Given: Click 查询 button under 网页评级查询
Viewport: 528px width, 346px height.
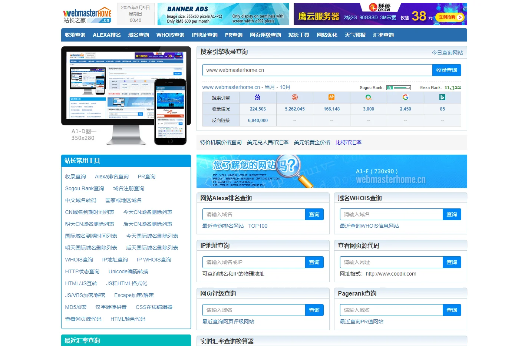Looking at the screenshot, I should (314, 310).
